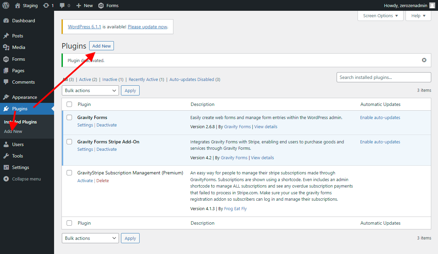Click the Posts pin icon in sidebar
This screenshot has height=254, width=438.
coord(6,36)
